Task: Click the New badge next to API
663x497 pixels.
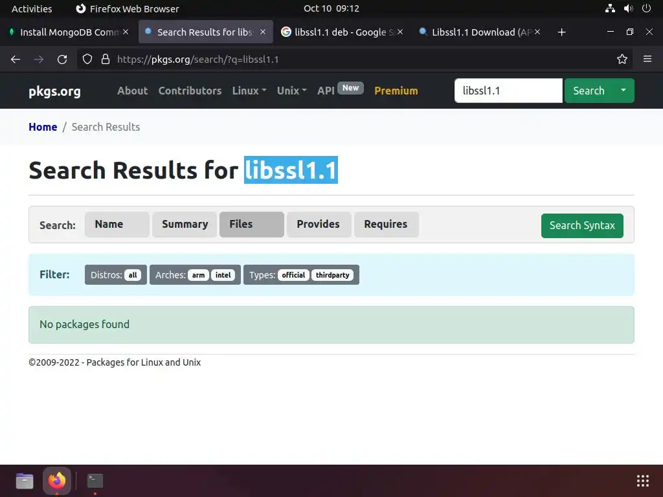Action: pos(350,88)
